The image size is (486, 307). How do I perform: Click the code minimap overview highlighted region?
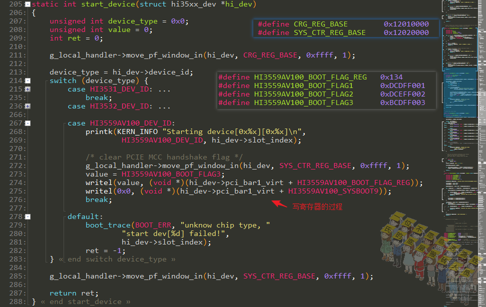460,92
